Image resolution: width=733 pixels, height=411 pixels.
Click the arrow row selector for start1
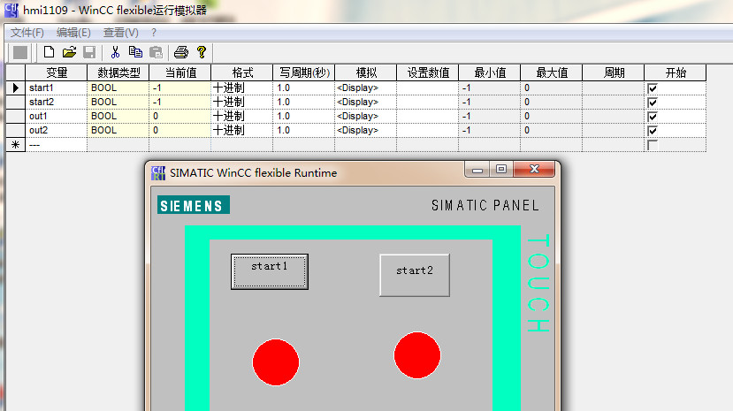coord(15,88)
